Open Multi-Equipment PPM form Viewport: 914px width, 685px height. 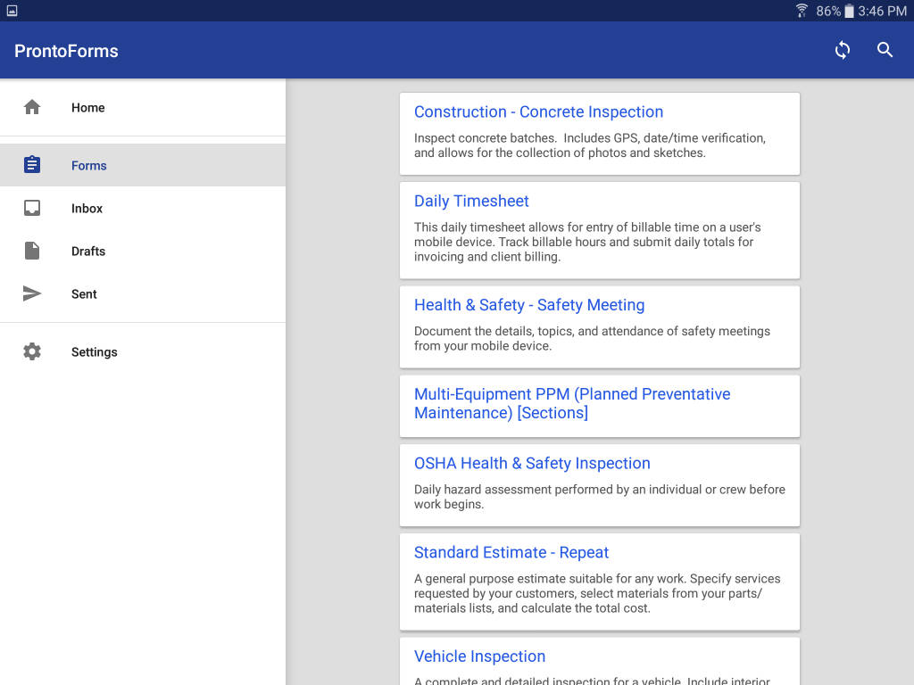tap(571, 403)
